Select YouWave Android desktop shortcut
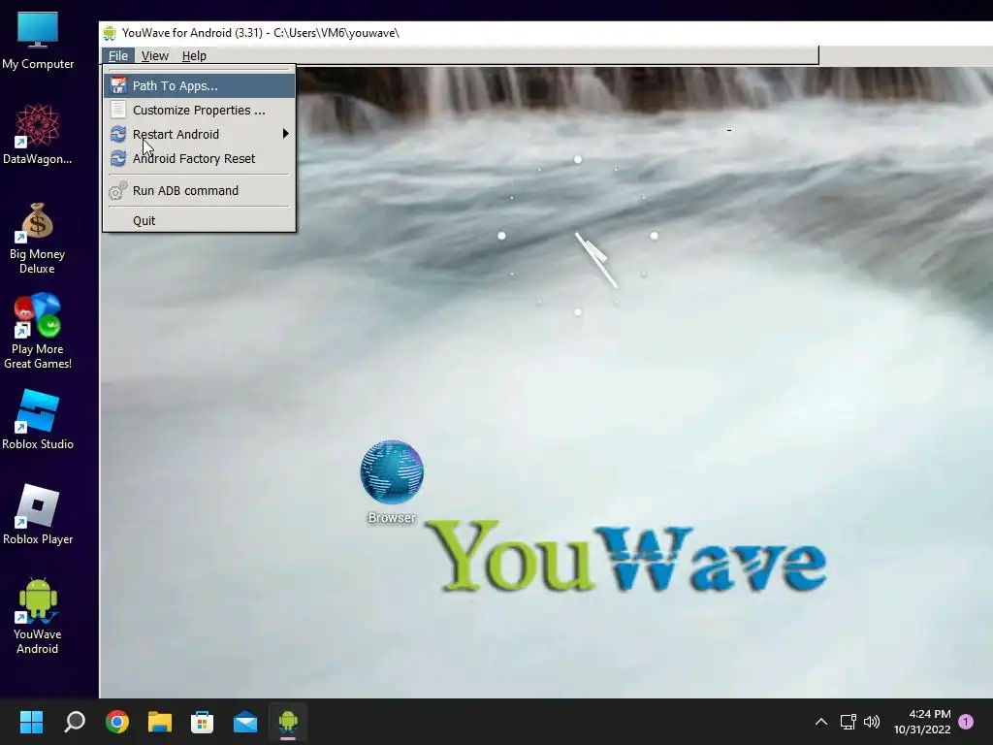Screen dimensions: 993x745 tap(38, 616)
